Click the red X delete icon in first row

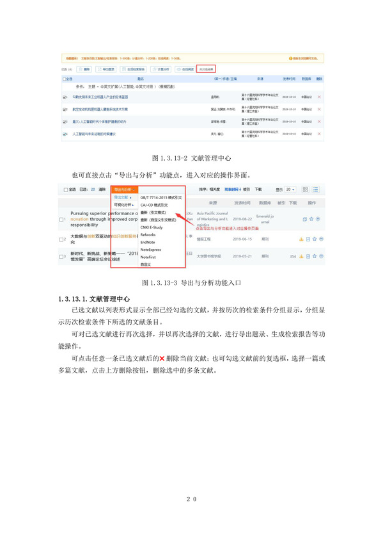[x=319, y=97]
